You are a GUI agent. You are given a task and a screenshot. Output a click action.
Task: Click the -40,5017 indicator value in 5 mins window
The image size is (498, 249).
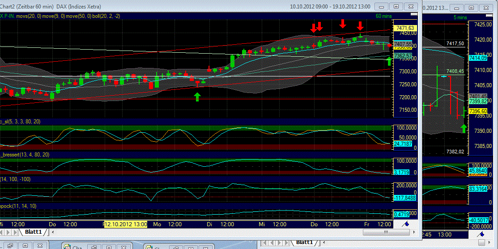pos(478,220)
